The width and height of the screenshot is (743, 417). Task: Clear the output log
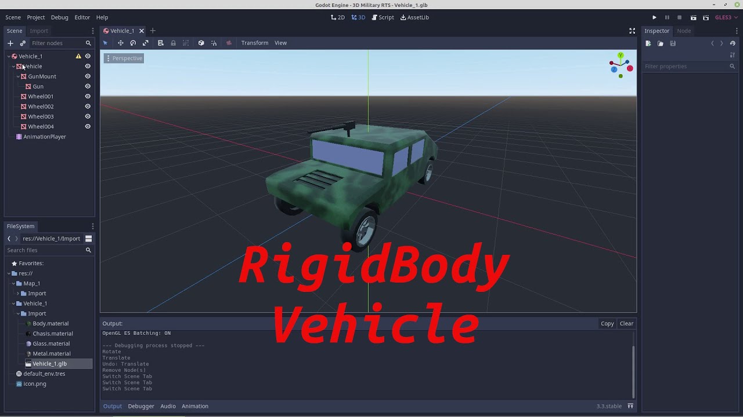(626, 324)
